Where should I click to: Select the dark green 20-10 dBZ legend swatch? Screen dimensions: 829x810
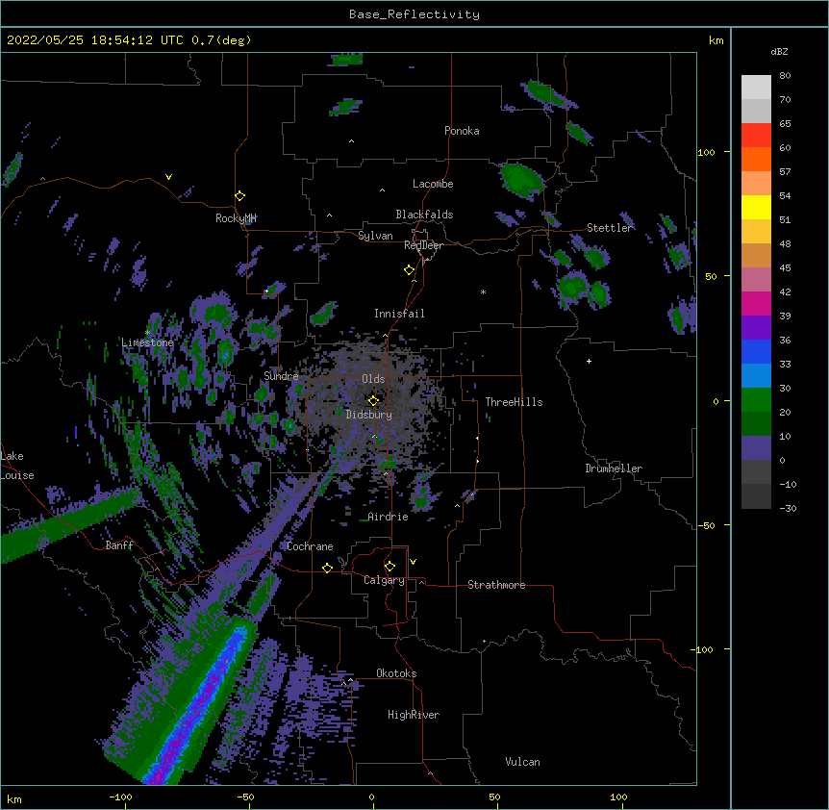(756, 424)
